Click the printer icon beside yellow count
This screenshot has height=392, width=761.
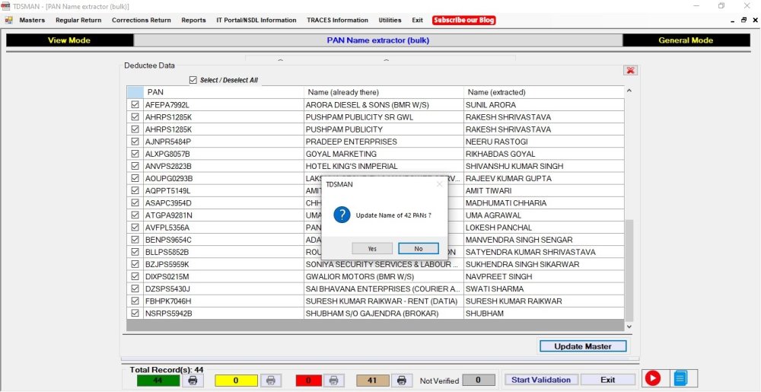coord(270,380)
